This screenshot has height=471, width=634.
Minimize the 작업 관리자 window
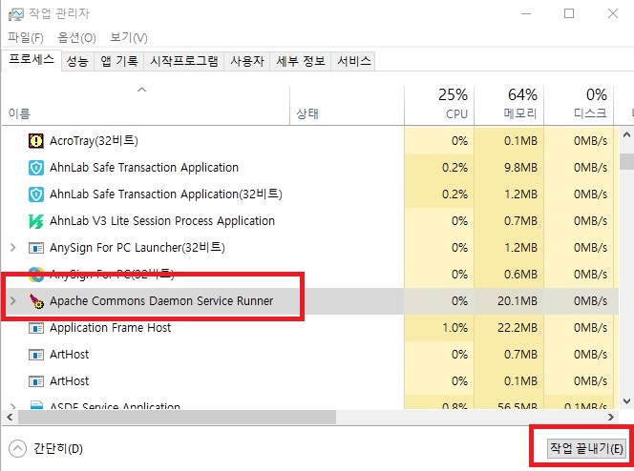pos(526,13)
